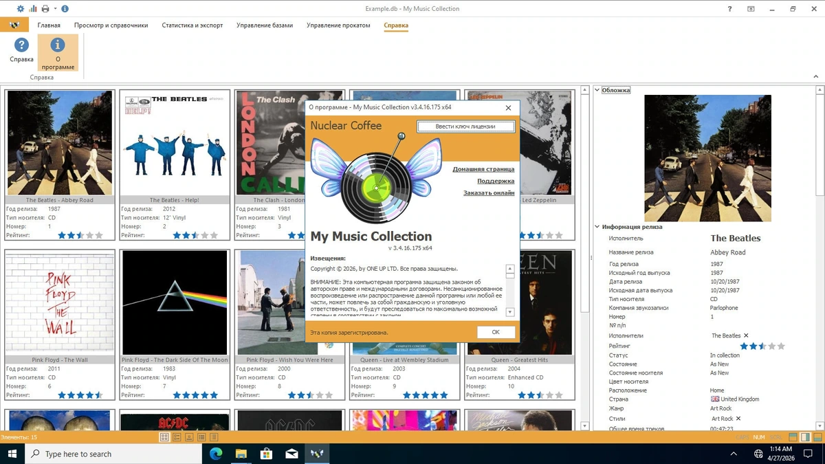Select Pink Floyd - The Wall cover
825x464 pixels.
tap(59, 302)
